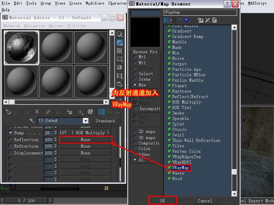Click OK in Material/Map Browser
Viewport: 274px width, 205px height.
tap(162, 201)
